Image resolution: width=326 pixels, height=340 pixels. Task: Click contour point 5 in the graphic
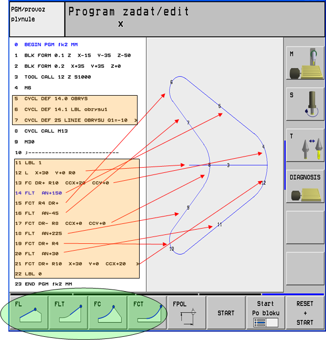pyautogui.click(x=219, y=106)
